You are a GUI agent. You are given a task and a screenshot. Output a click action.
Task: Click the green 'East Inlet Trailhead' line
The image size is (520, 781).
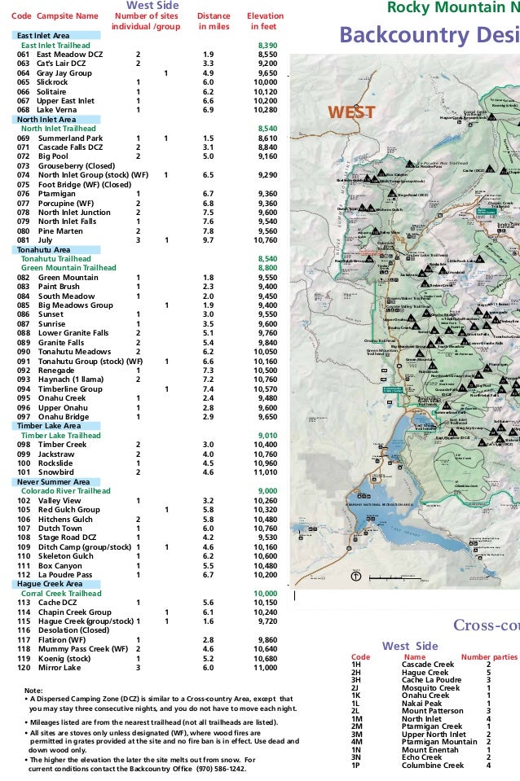pyautogui.click(x=55, y=45)
